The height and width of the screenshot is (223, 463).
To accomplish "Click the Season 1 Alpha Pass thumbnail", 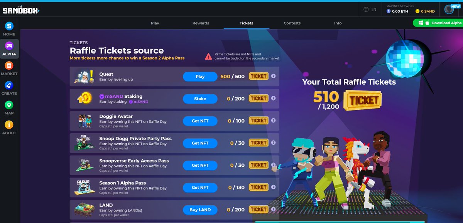I will 84,187.
